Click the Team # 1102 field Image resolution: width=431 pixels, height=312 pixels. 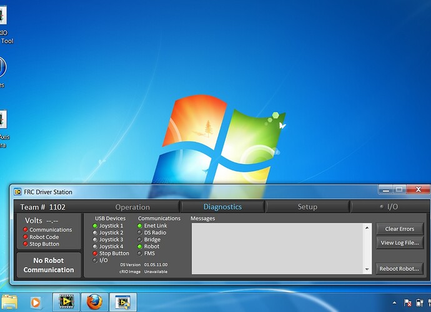click(43, 207)
